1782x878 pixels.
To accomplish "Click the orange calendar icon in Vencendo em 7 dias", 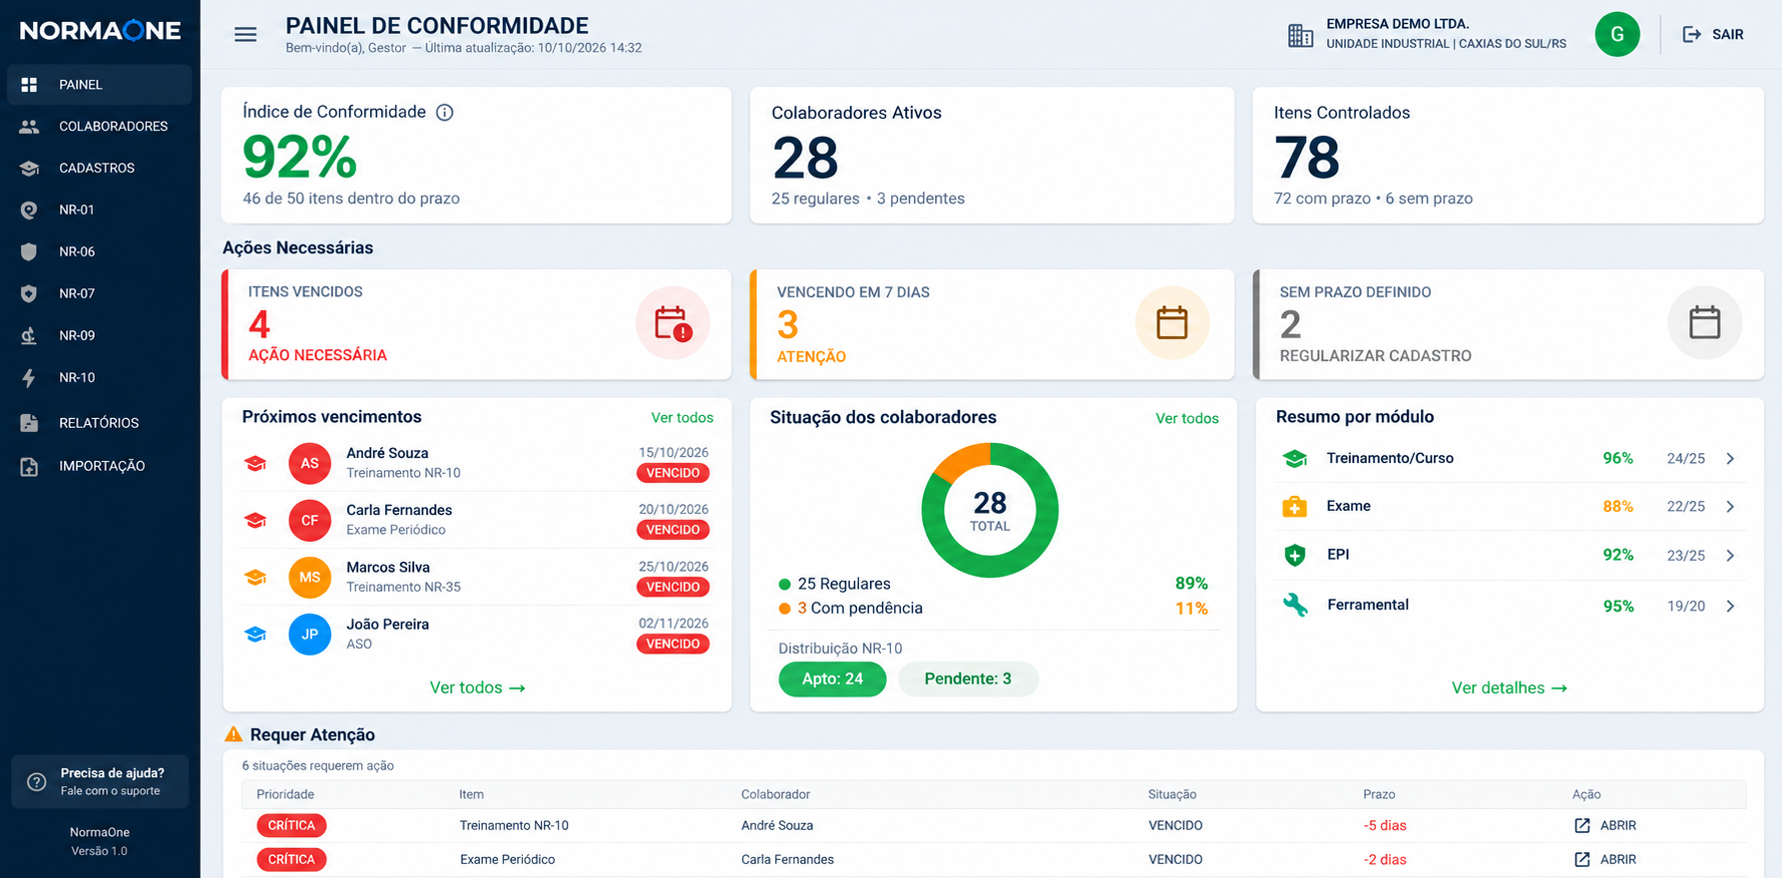I will (x=1171, y=323).
